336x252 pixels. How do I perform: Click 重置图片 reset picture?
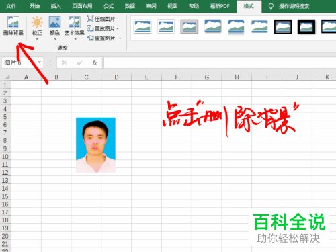[101, 38]
